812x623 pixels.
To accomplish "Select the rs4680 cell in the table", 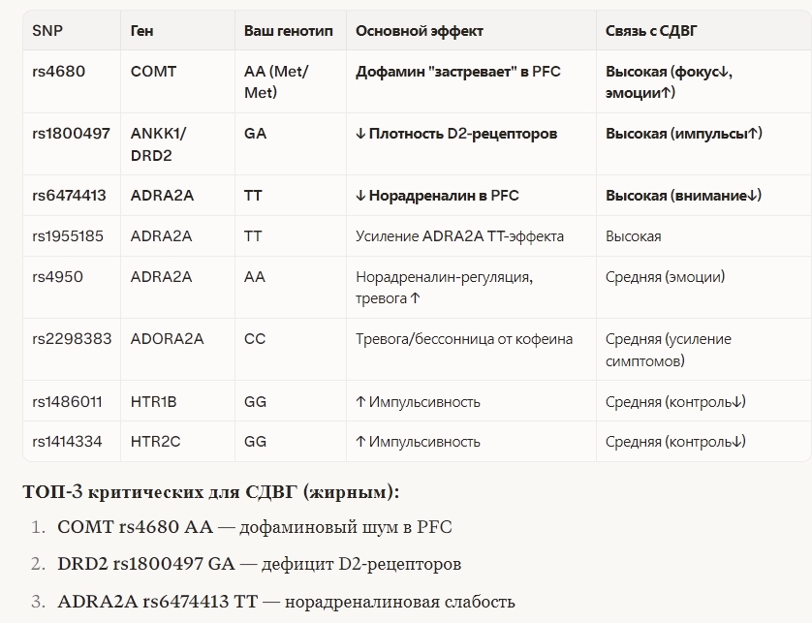I will click(x=57, y=72).
